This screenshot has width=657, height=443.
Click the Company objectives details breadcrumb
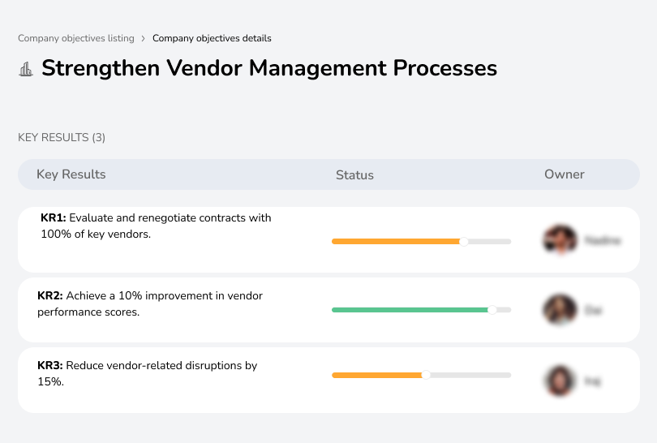(x=212, y=38)
